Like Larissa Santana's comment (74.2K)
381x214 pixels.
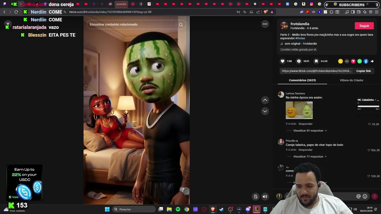pyautogui.click(x=369, y=124)
